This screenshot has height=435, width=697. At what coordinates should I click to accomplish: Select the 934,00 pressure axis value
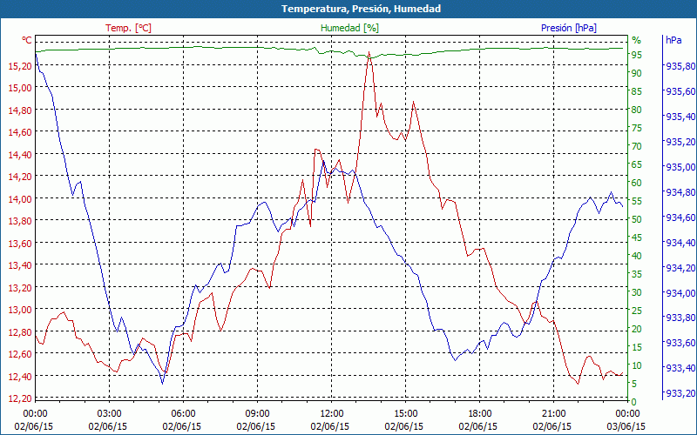(x=680, y=293)
